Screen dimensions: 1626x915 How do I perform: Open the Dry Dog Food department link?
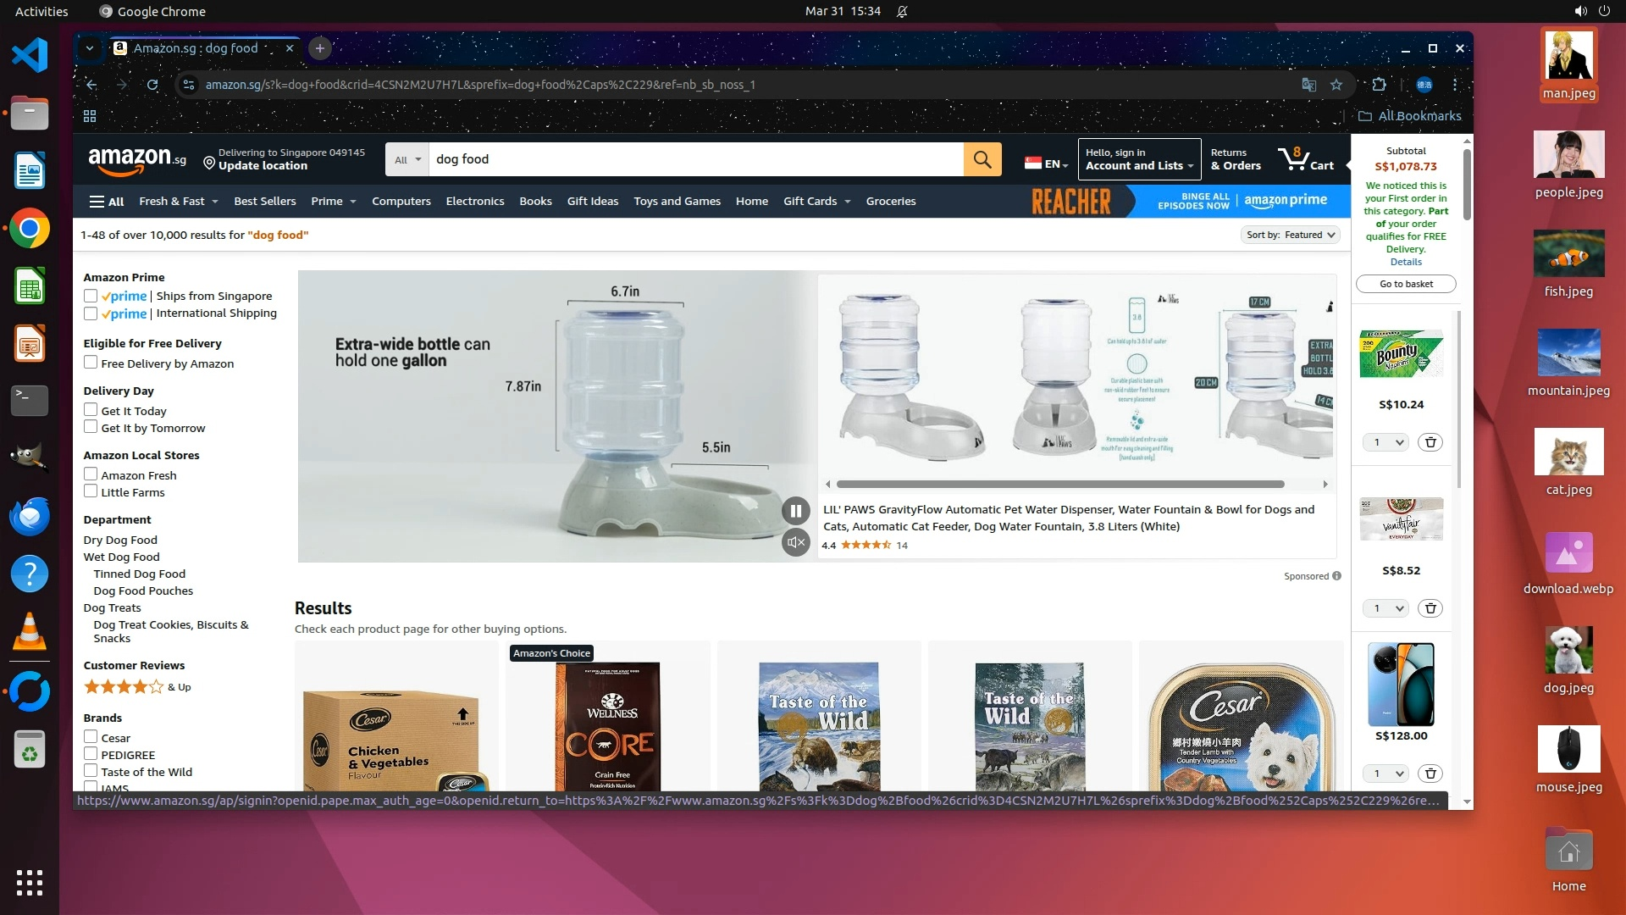(120, 540)
